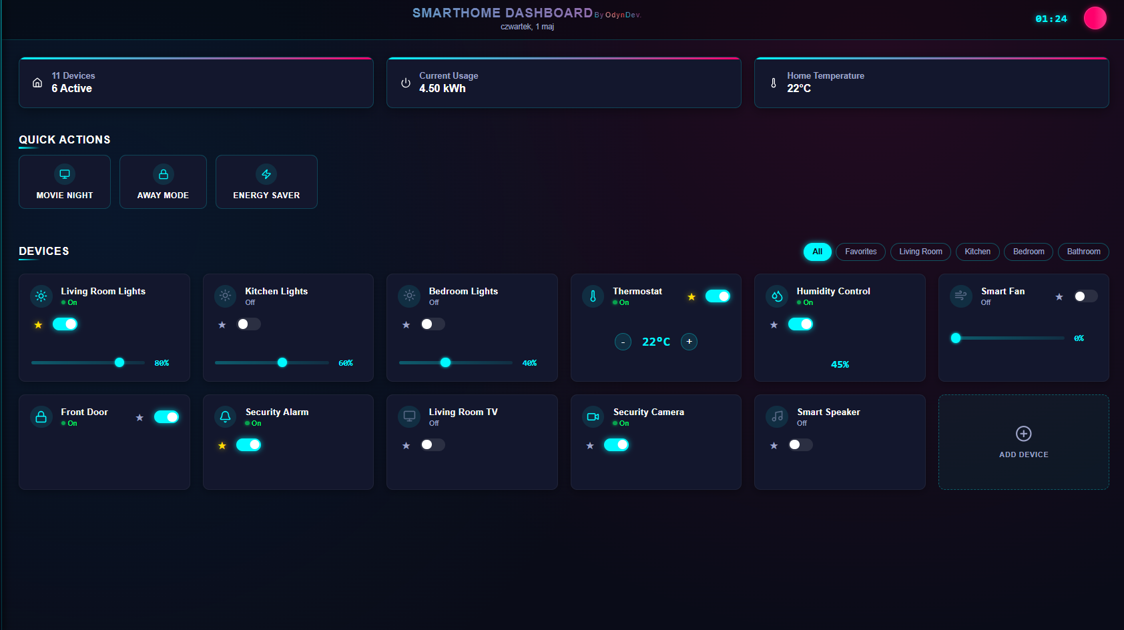The height and width of the screenshot is (630, 1124).
Task: Click the plus icon to add device
Action: (x=1023, y=434)
